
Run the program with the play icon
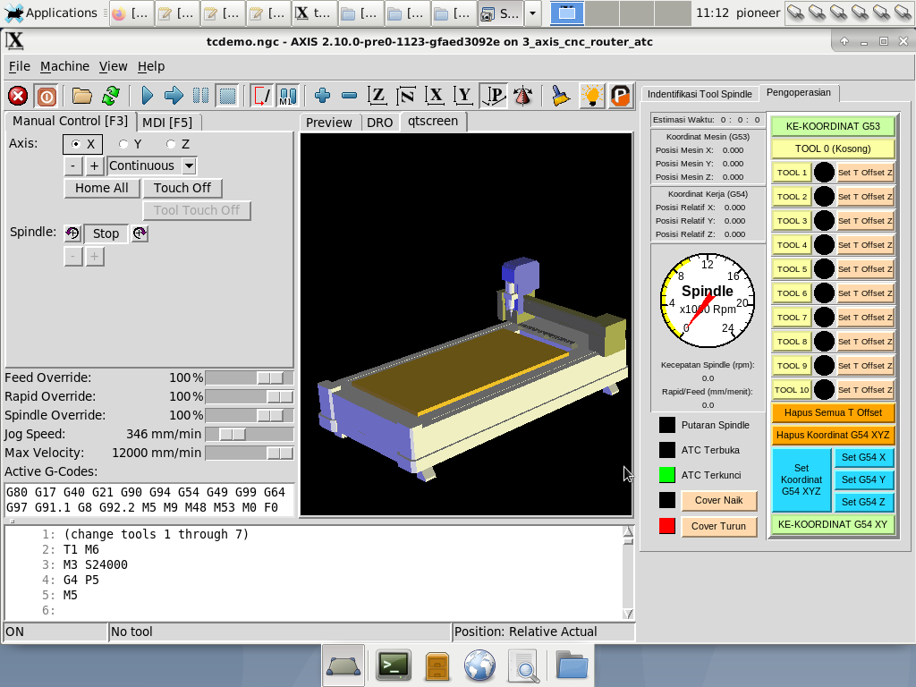point(148,96)
